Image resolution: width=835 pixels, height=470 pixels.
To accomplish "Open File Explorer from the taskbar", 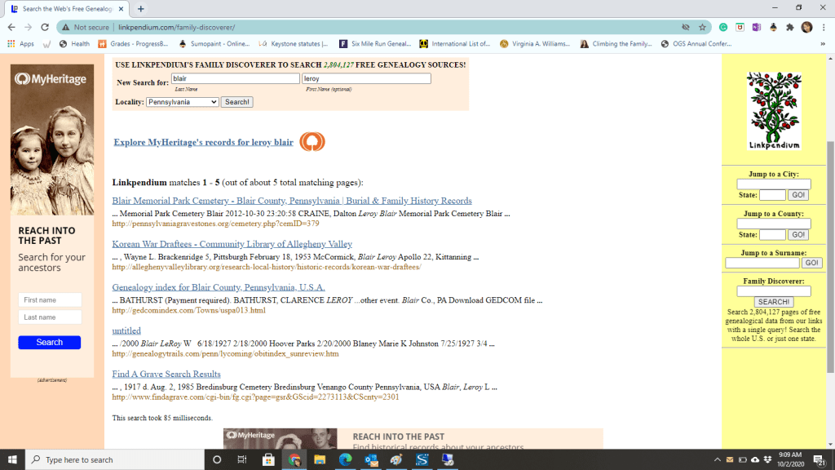I will (x=319, y=460).
